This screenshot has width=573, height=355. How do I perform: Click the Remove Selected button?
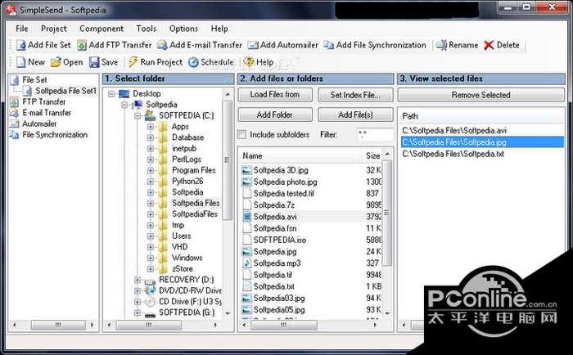tap(481, 95)
